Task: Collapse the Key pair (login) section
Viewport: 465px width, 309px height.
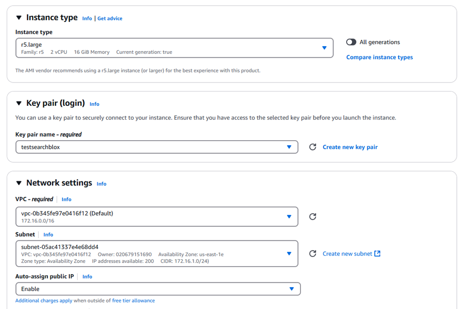Action: (19, 103)
